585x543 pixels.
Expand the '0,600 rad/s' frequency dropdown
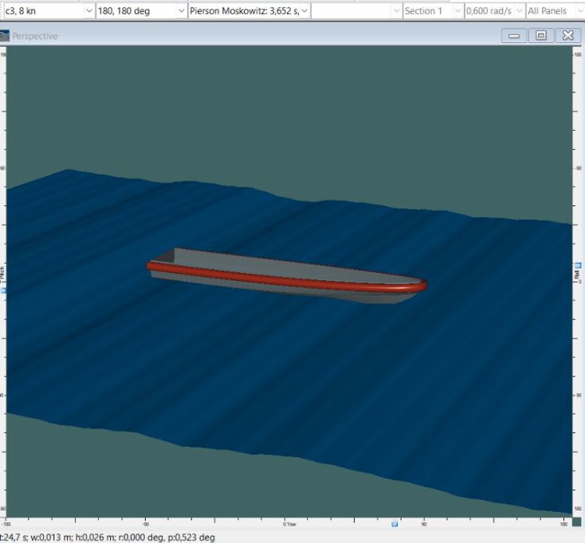(x=519, y=11)
